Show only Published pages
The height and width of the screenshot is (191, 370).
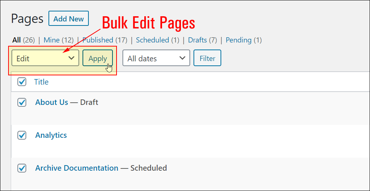pyautogui.click(x=98, y=40)
